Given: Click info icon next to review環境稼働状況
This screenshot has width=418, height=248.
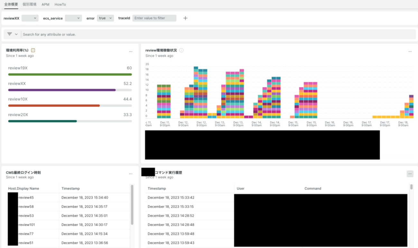Looking at the screenshot, I should pyautogui.click(x=181, y=50).
